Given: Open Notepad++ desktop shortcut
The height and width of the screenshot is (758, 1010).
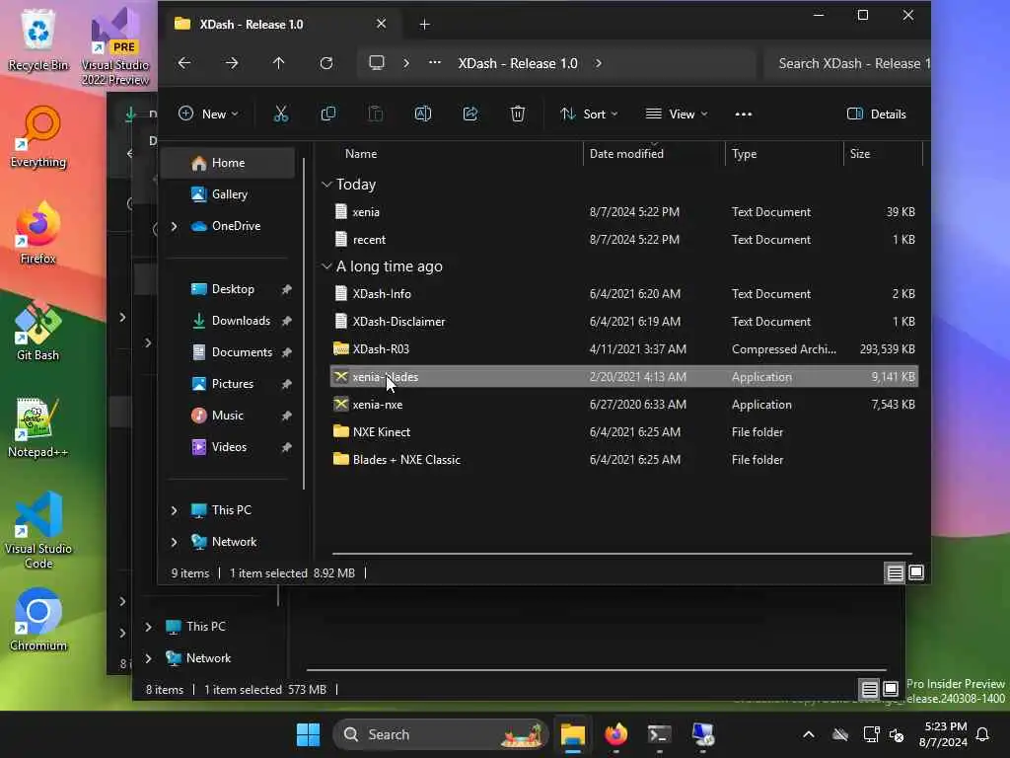Looking at the screenshot, I should pyautogui.click(x=38, y=426).
